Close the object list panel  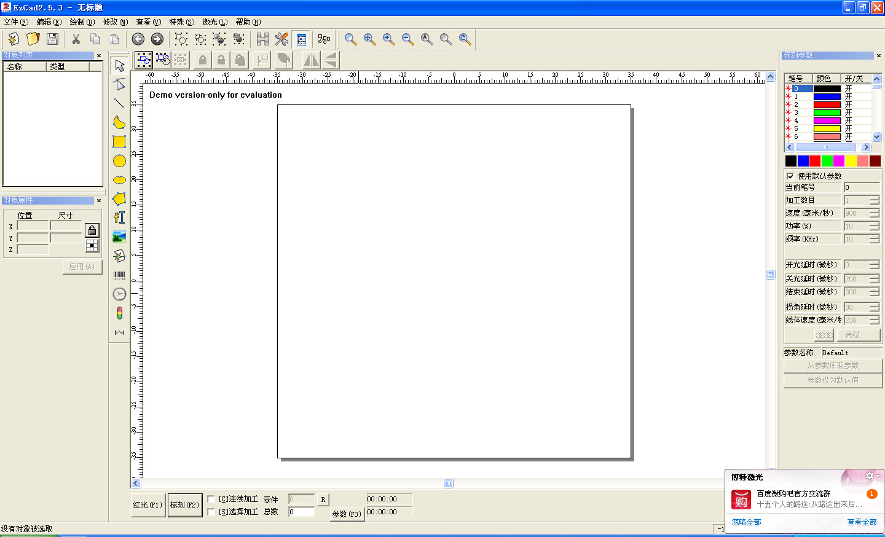click(x=99, y=55)
